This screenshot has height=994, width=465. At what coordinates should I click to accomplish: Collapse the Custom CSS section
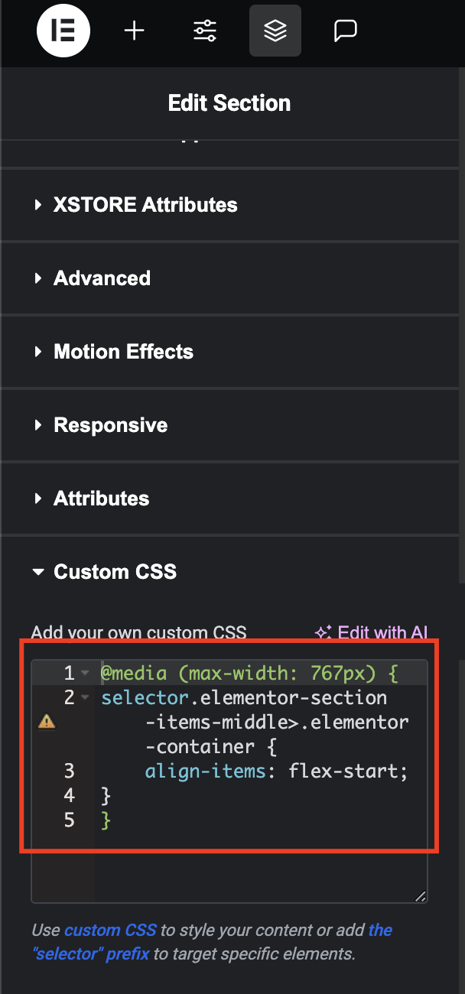(232, 572)
